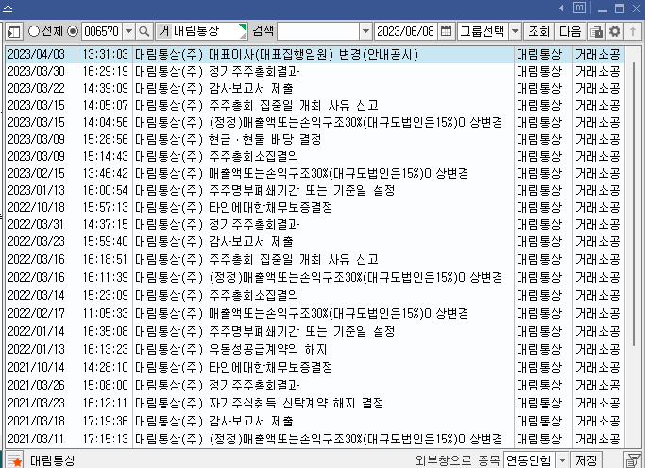The width and height of the screenshot is (645, 468).
Task: Select the 전체 radio button
Action: point(34,31)
